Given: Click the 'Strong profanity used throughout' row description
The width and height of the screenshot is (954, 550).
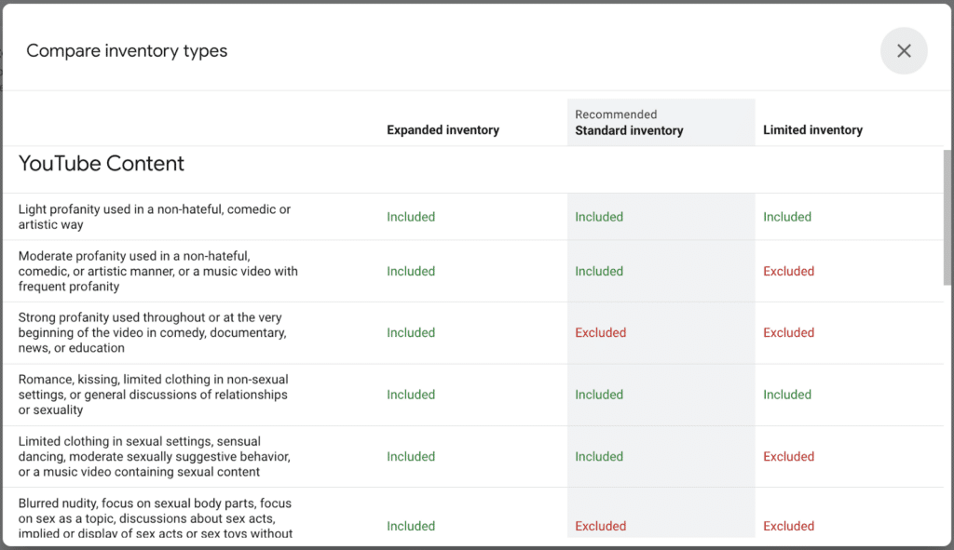Looking at the screenshot, I should [152, 332].
